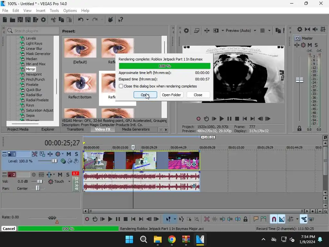
Task: Open Project Properties via the toolbar gear icon
Action: point(43,20)
